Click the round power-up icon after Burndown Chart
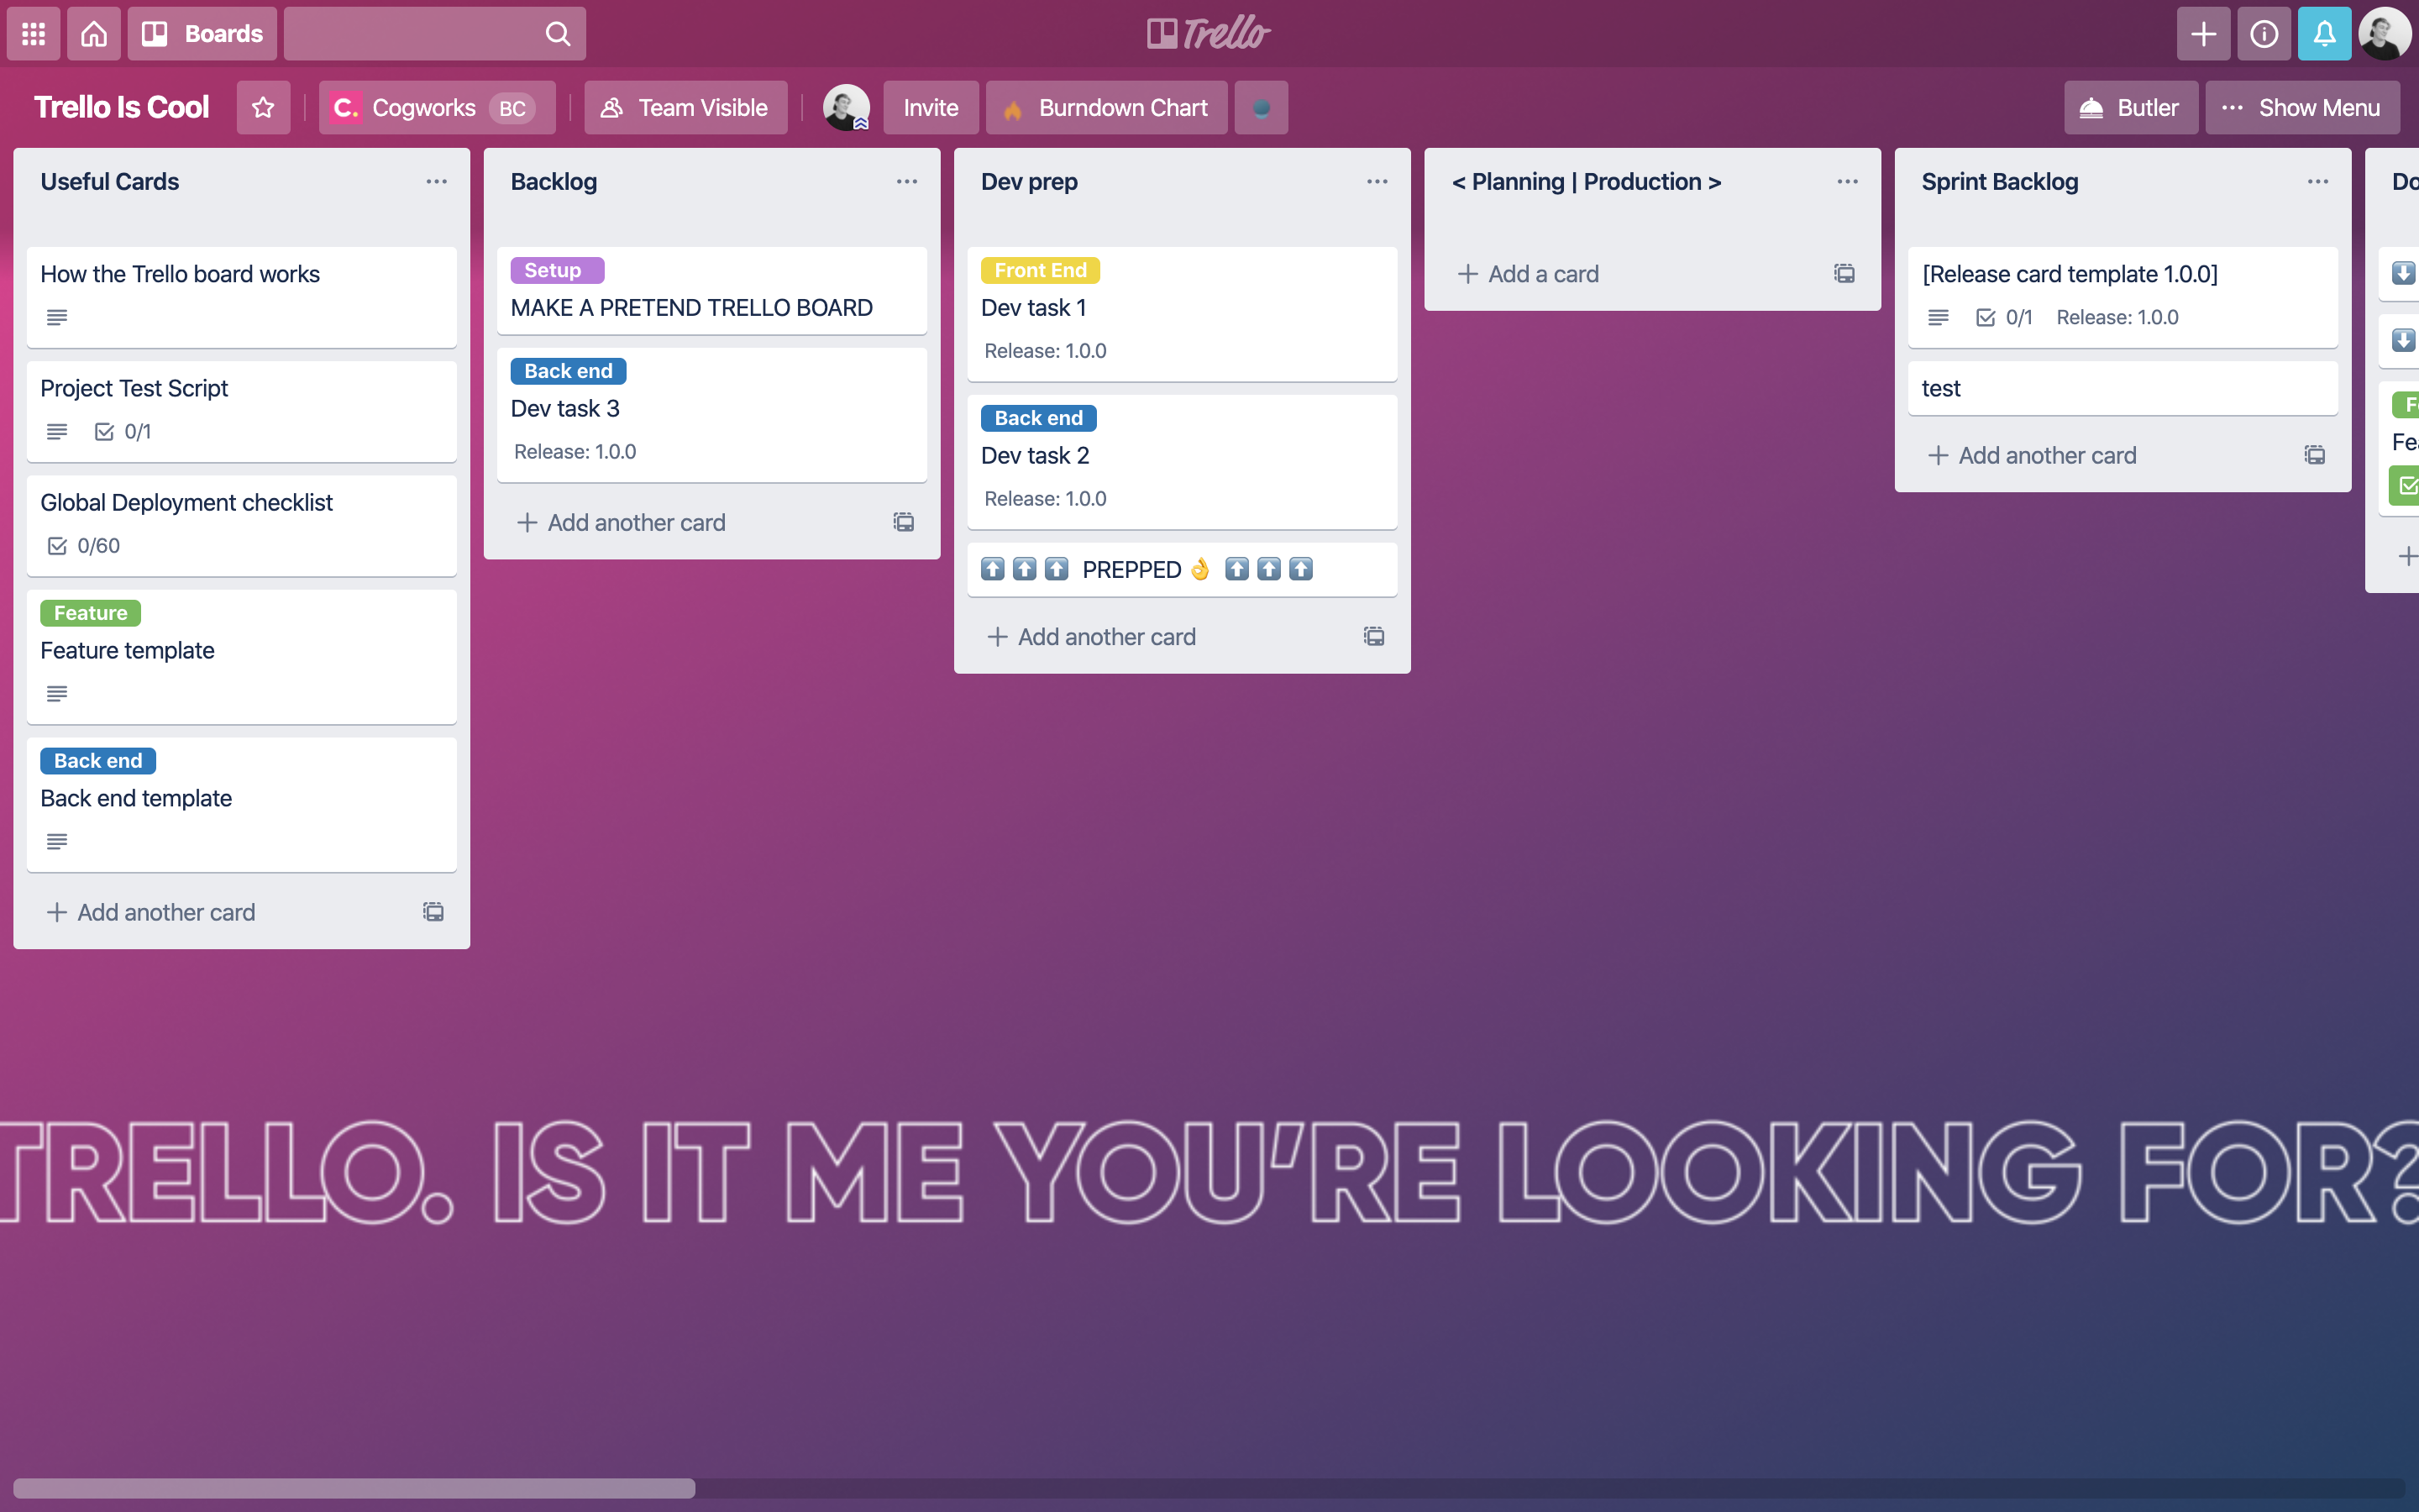This screenshot has height=1512, width=2419. (x=1262, y=107)
